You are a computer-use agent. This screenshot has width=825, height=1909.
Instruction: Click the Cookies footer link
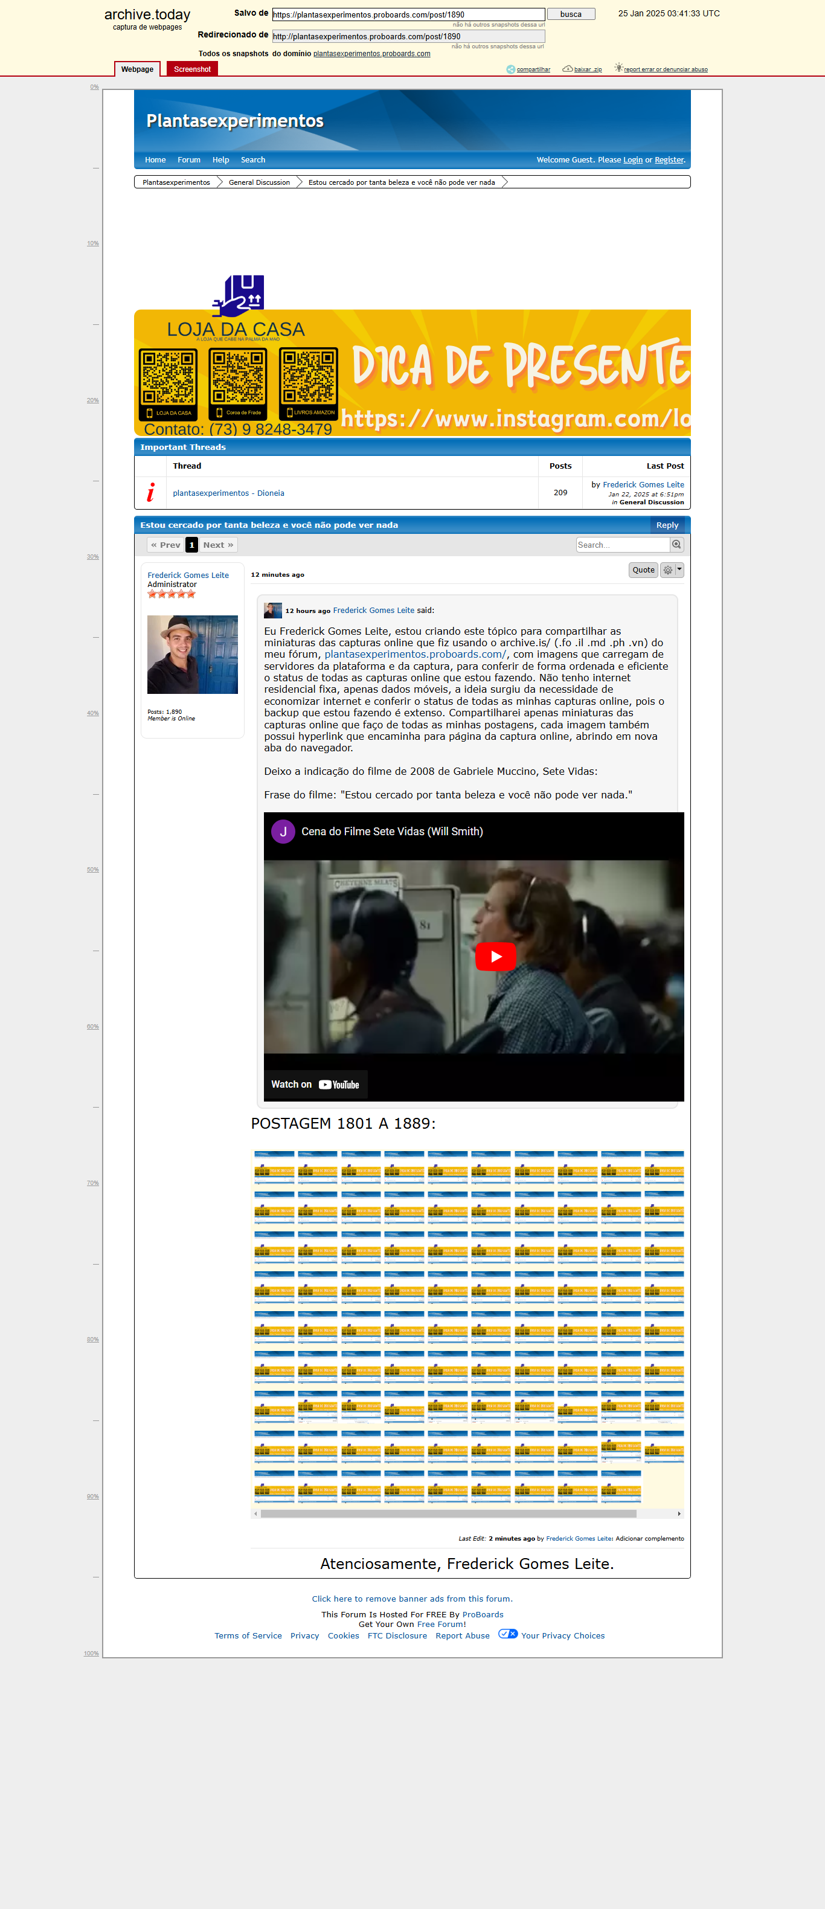(x=343, y=1635)
